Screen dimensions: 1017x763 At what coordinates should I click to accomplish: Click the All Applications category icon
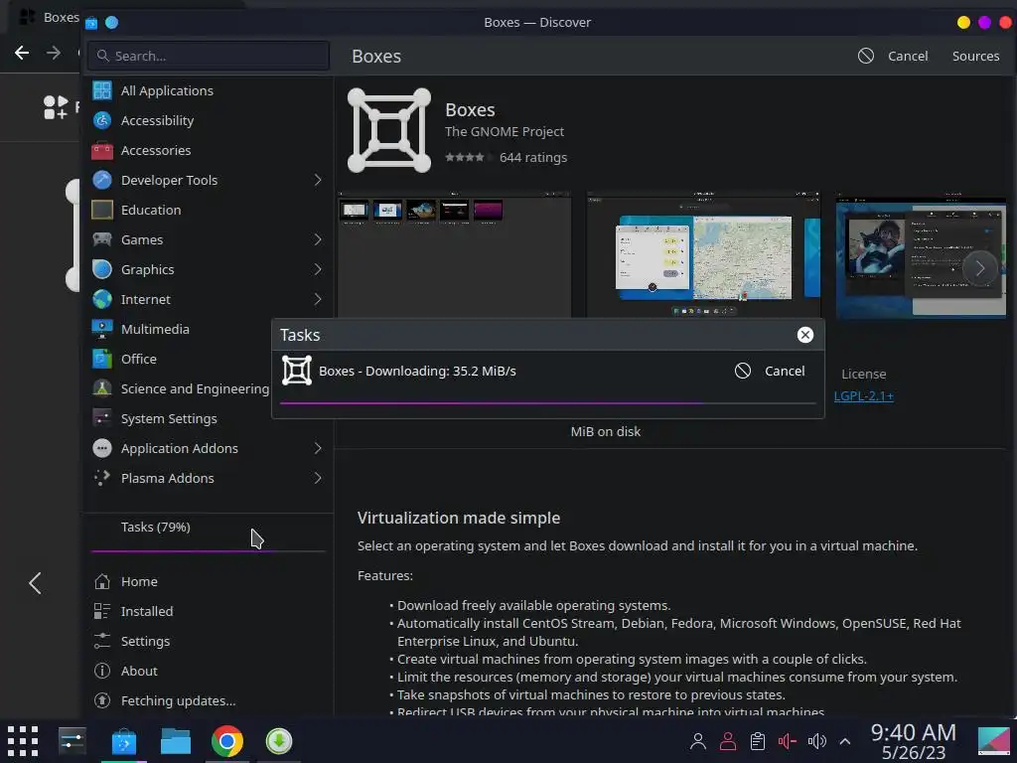[x=102, y=90]
